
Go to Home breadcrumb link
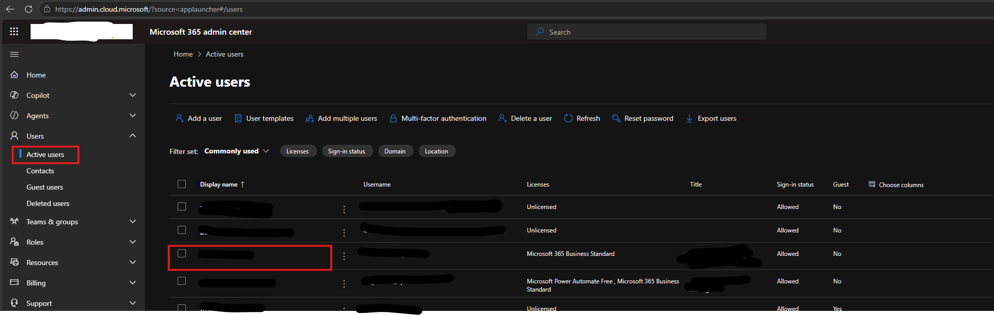point(183,54)
